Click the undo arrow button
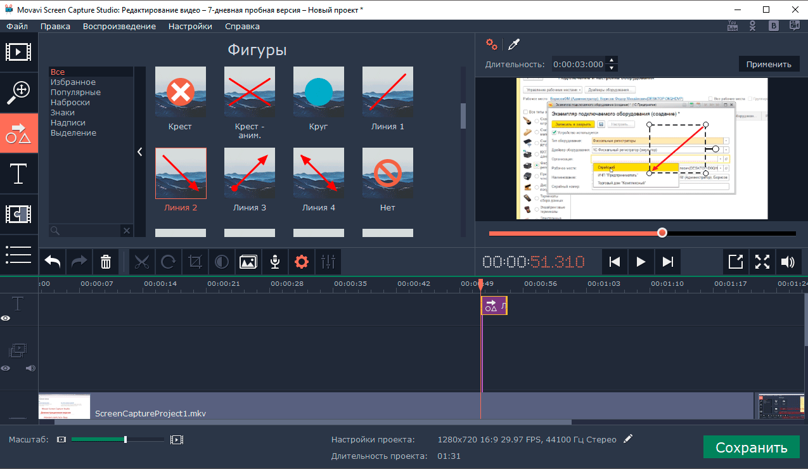The image size is (808, 469). [x=53, y=261]
